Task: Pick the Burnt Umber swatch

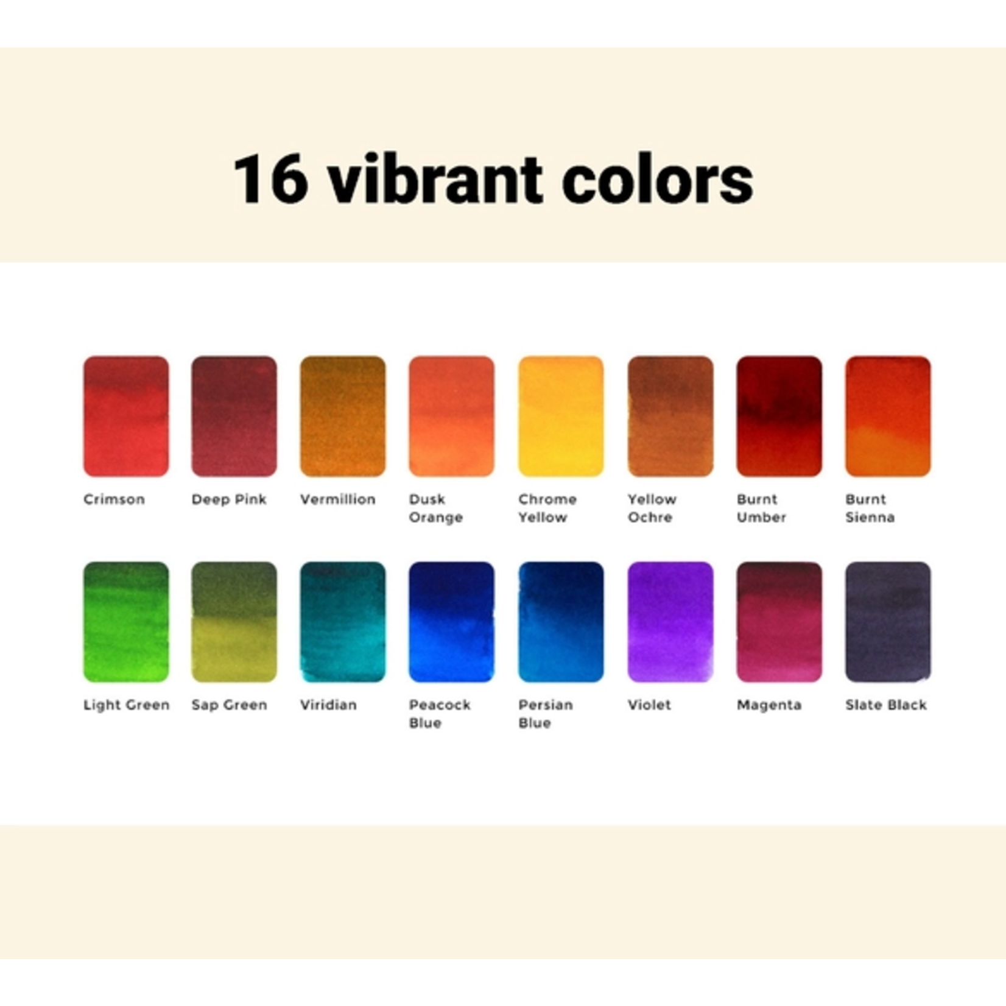Action: (x=779, y=416)
